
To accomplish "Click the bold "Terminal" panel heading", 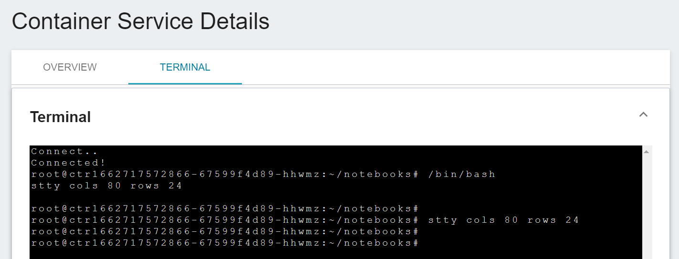I will (x=61, y=117).
